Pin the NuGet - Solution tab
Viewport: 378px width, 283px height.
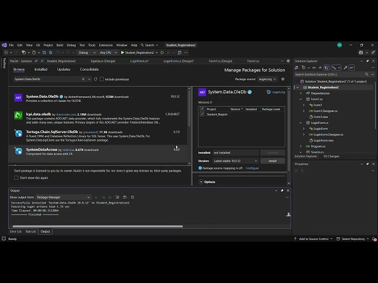(x=36, y=61)
